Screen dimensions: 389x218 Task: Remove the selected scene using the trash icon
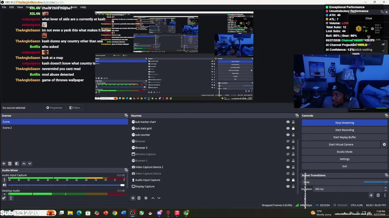point(10,163)
